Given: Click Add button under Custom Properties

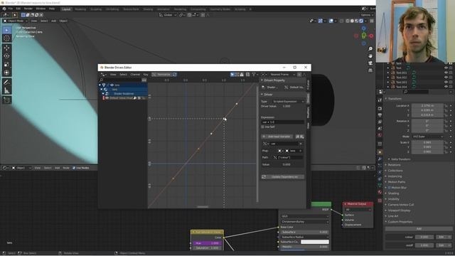Looking at the screenshot, I should [x=419, y=229].
